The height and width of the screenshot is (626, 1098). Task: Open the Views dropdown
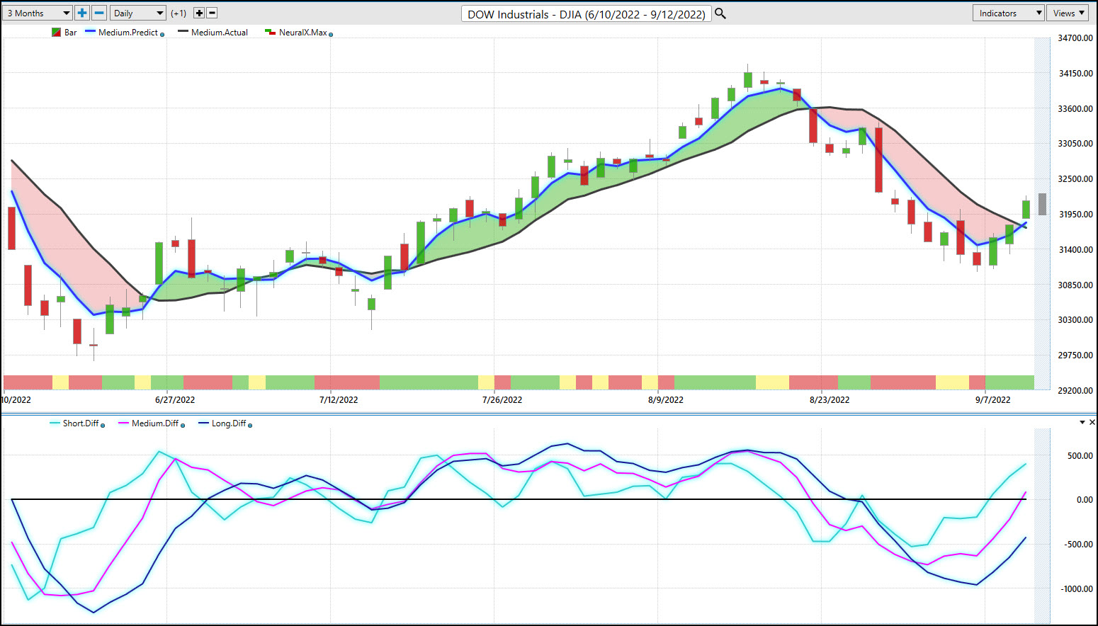(x=1069, y=13)
